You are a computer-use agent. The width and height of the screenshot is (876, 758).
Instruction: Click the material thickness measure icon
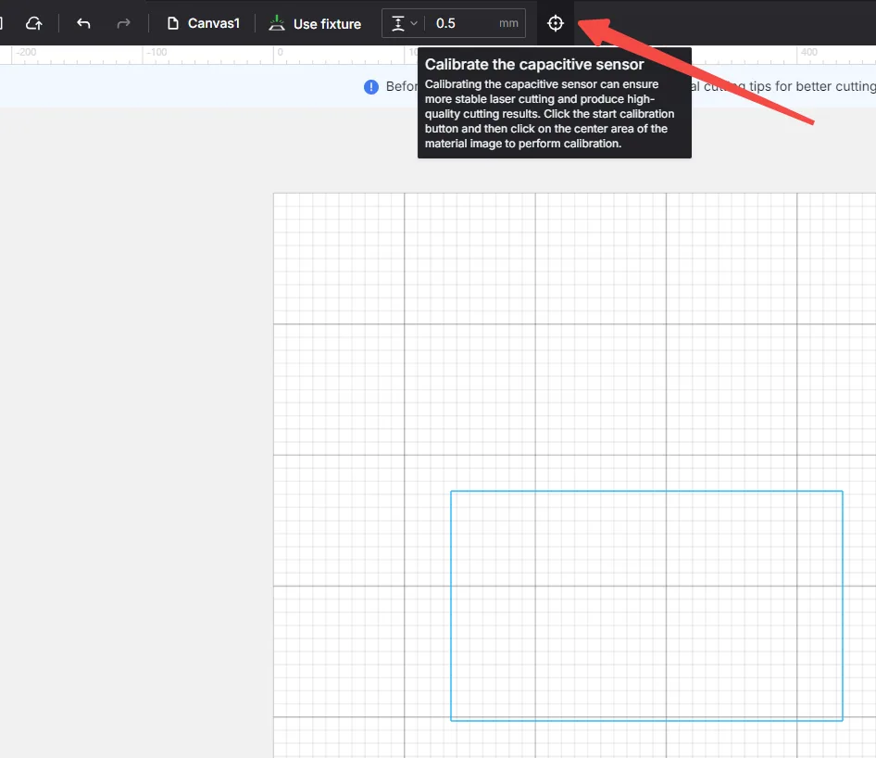(398, 23)
